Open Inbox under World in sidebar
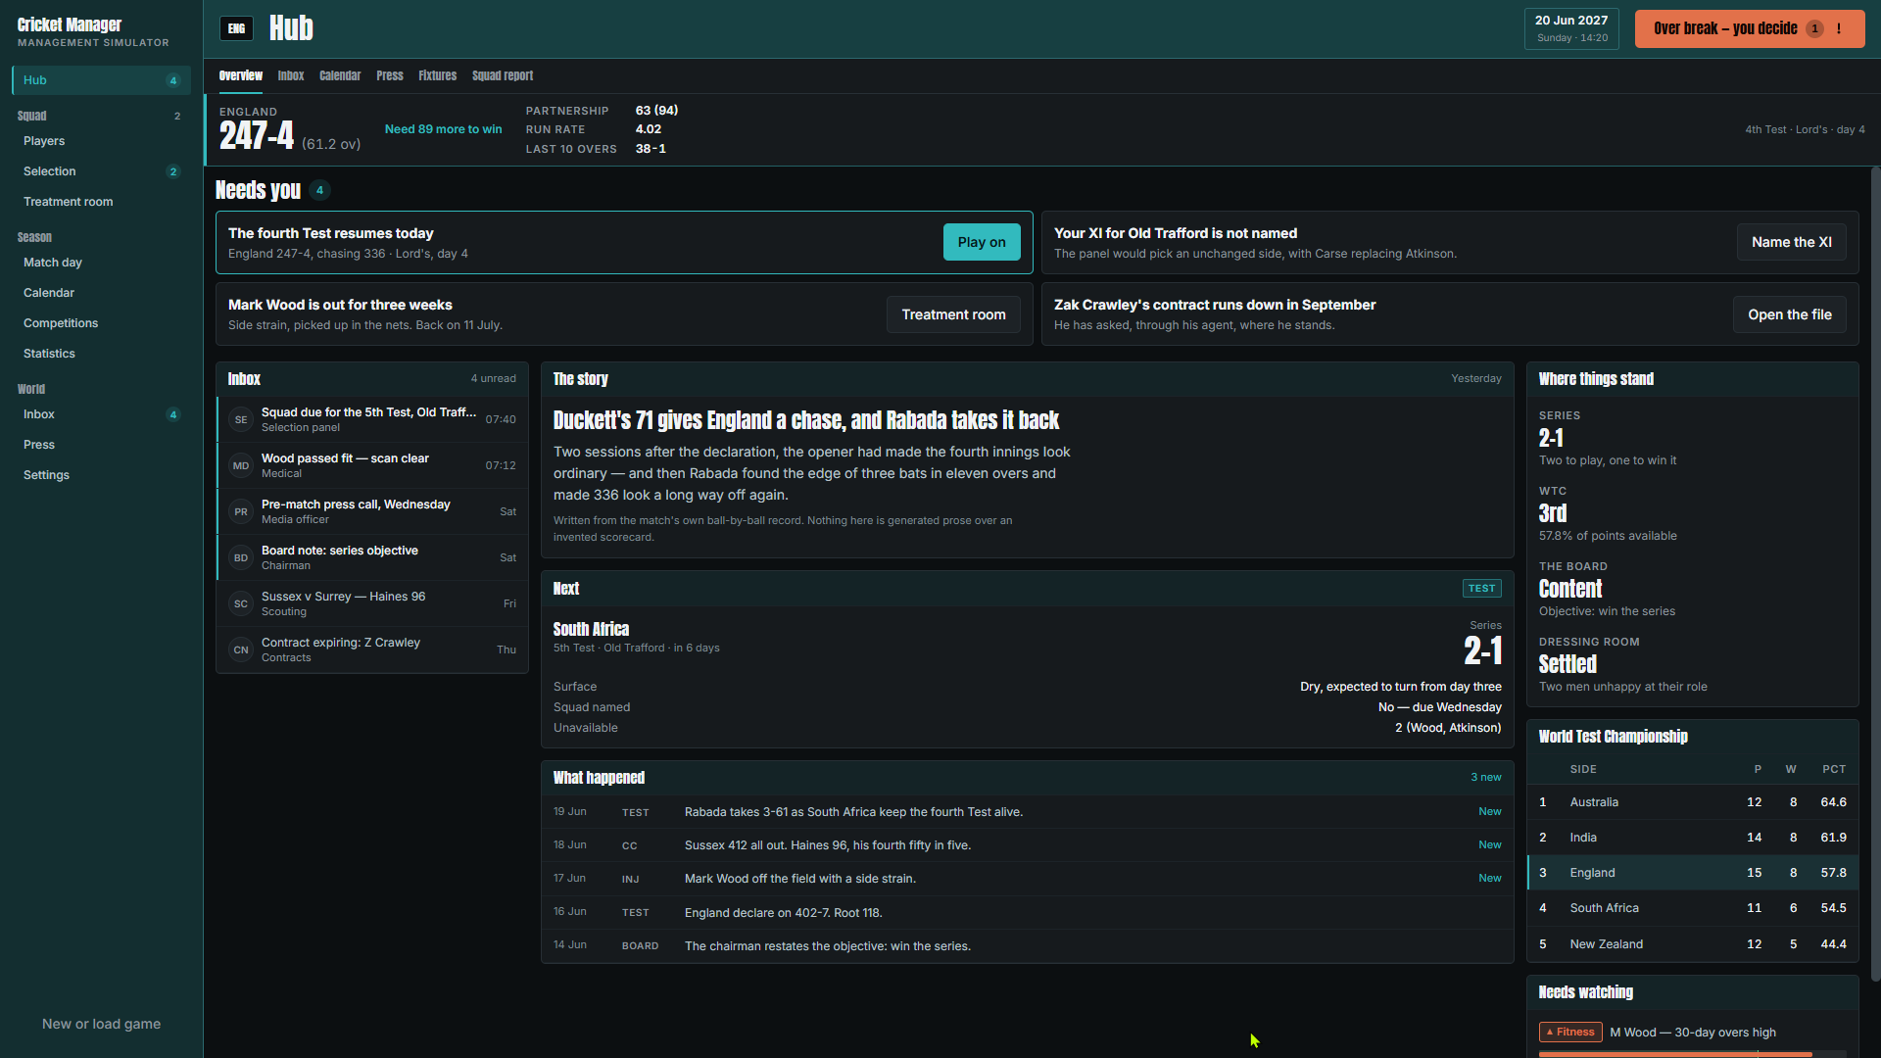 pos(101,414)
